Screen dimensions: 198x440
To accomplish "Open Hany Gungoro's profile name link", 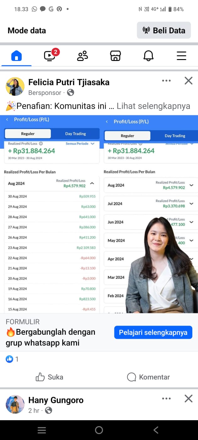I will click(56, 400).
